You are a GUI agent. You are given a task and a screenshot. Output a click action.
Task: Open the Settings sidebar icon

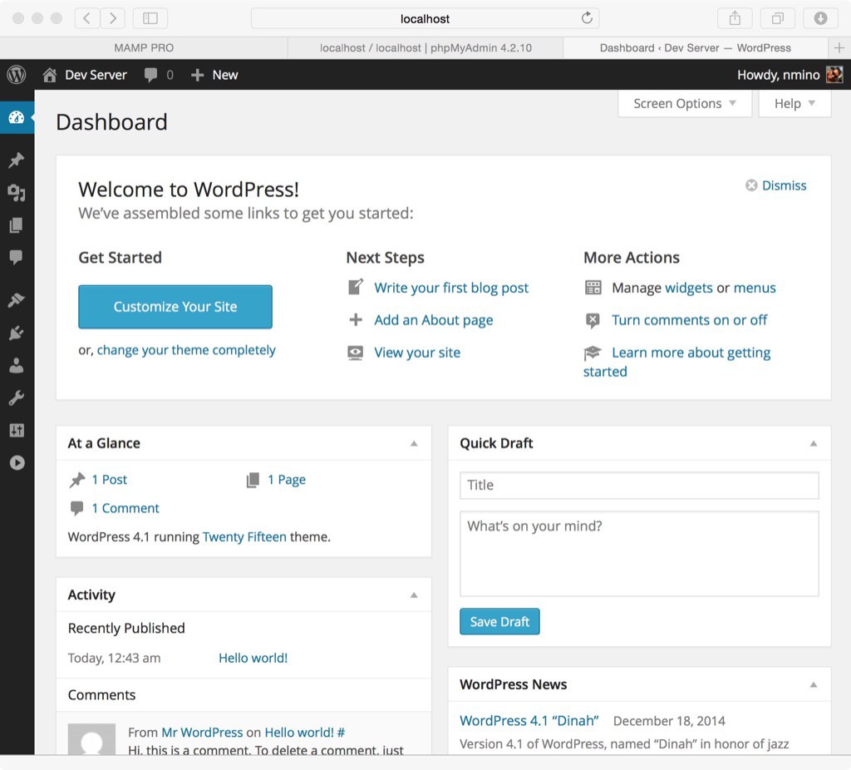[17, 430]
